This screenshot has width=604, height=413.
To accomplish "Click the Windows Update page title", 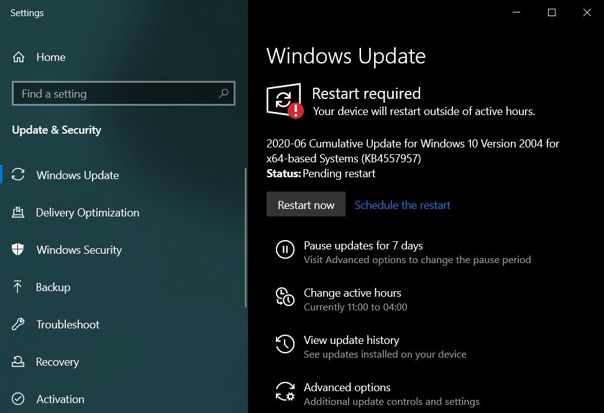I will pyautogui.click(x=346, y=56).
